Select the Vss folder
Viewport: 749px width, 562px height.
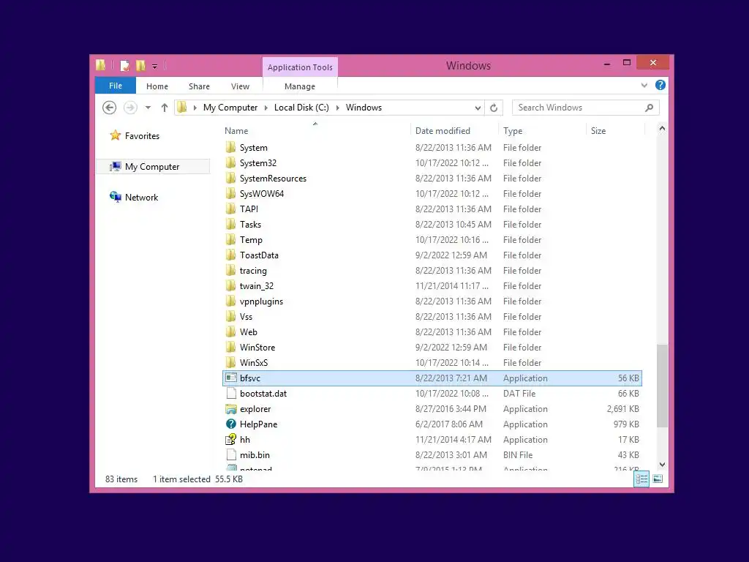click(246, 316)
